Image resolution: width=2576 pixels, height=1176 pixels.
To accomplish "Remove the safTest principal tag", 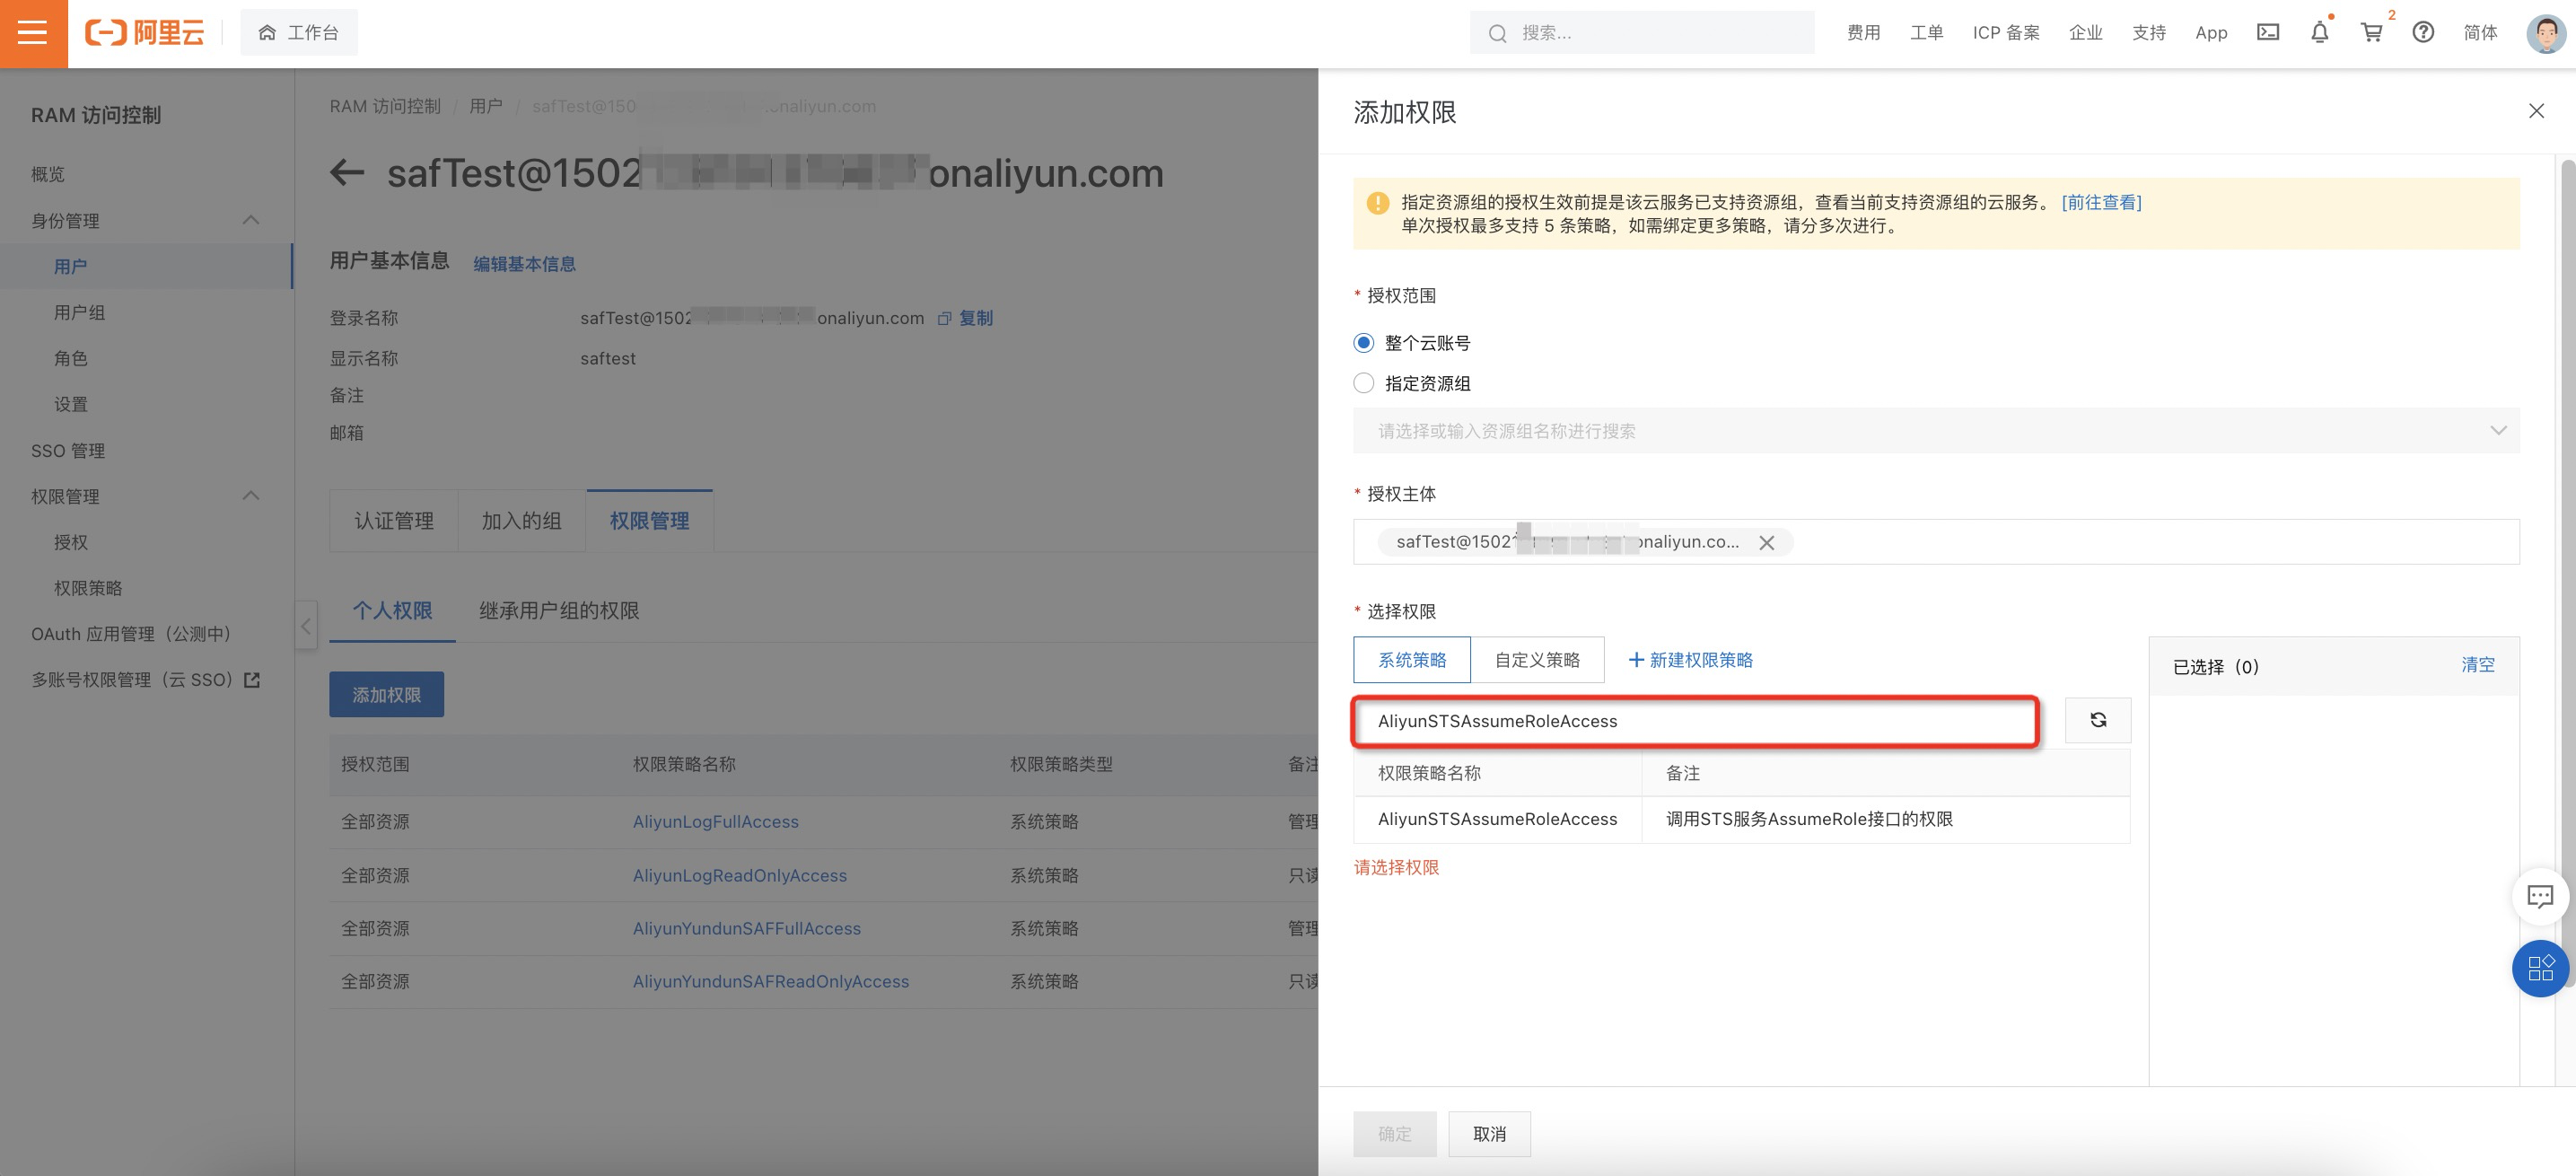I will (x=1766, y=542).
